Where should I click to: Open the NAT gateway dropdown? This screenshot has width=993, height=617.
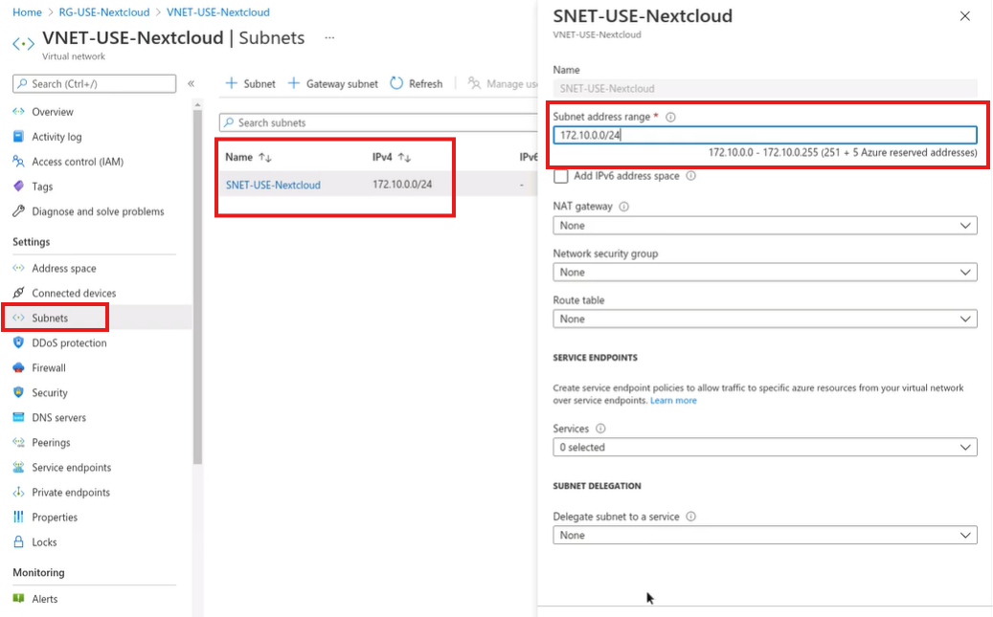[x=764, y=226]
